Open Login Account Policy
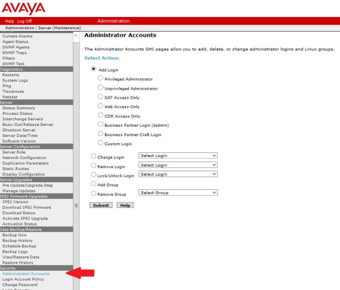The image size is (340, 290). [23, 279]
